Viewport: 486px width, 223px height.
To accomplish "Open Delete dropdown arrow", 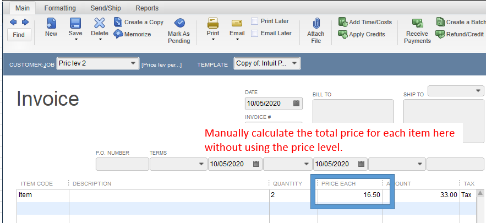I will point(100,40).
